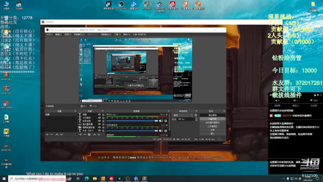Viewport: 323px width, 182px height.
Task: Open the 场景集合(S) menu
Action: pyautogui.click(x=106, y=34)
